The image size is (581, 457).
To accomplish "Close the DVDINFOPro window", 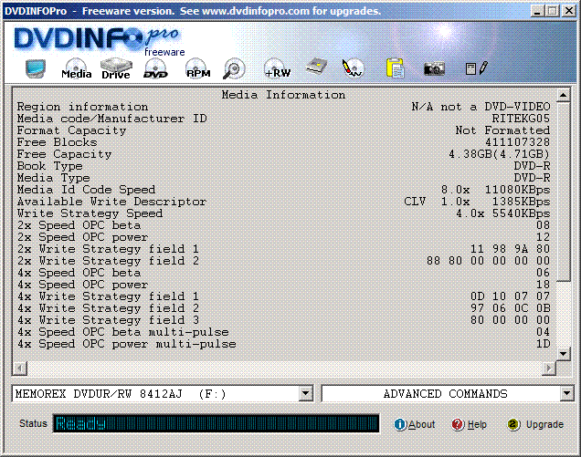I will pos(569,11).
